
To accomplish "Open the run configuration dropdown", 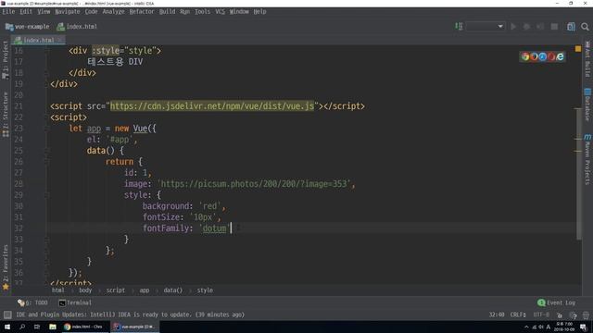I will pyautogui.click(x=486, y=27).
